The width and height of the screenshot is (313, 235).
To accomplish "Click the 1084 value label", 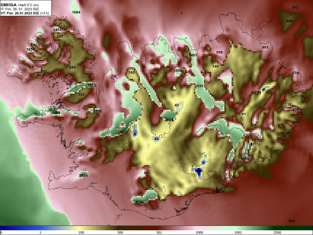I will tap(76, 12).
